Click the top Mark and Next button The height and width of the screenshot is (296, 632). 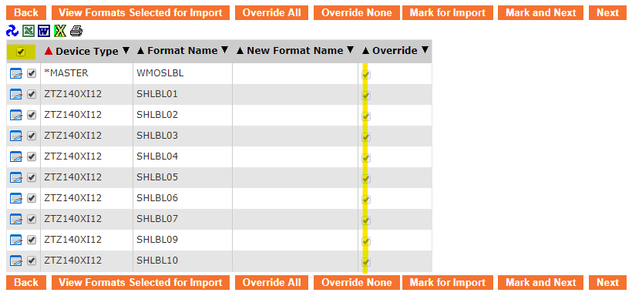[541, 13]
